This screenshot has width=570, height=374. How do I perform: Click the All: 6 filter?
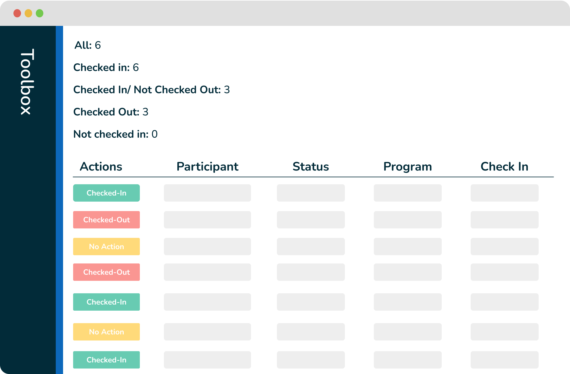(x=87, y=45)
